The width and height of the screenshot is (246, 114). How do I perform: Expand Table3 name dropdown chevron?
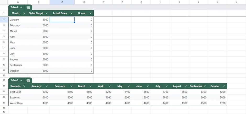pos(21,80)
